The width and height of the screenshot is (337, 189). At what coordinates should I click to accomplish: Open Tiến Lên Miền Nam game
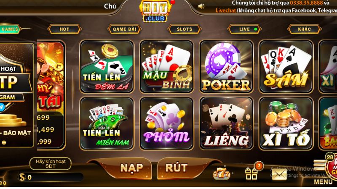coord(107,123)
